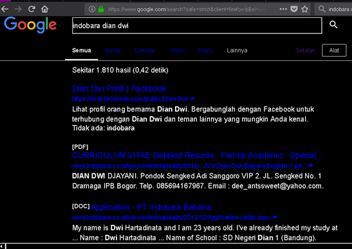This screenshot has width=352, height=249.
Task: Click the [DOC] label
Action: tap(81, 206)
